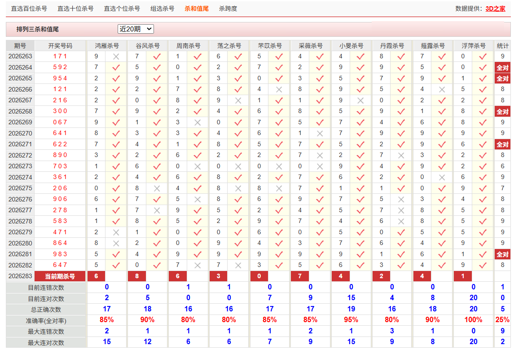Expand the 近20期 period dropdown

[x=136, y=29]
